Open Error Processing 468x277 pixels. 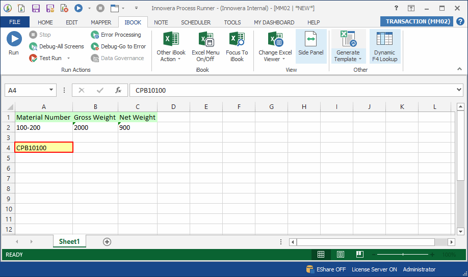(116, 35)
